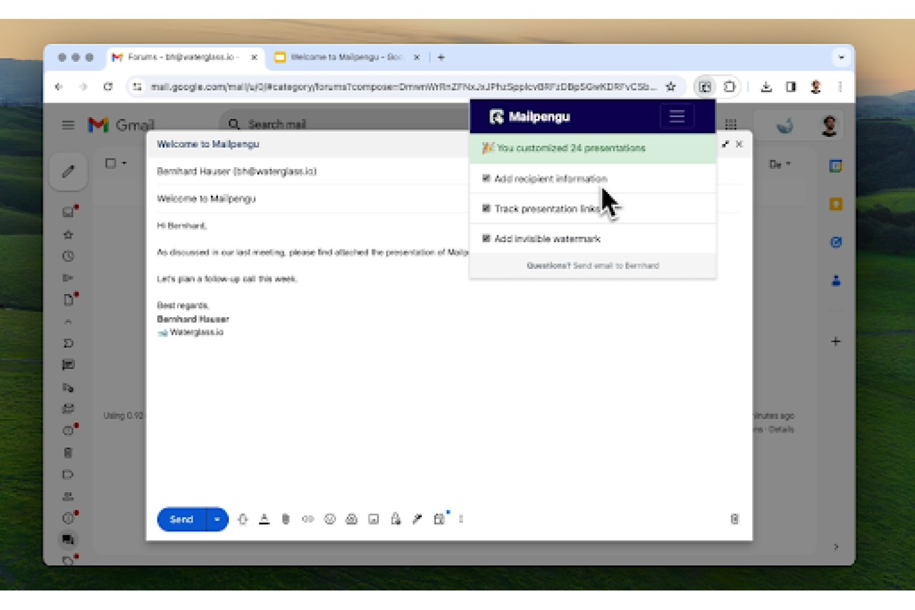Open input language De dropdown
Image resolution: width=915 pixels, height=610 pixels.
click(780, 164)
